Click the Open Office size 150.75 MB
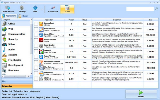This screenshot has height=100, width=160. point(151,35)
